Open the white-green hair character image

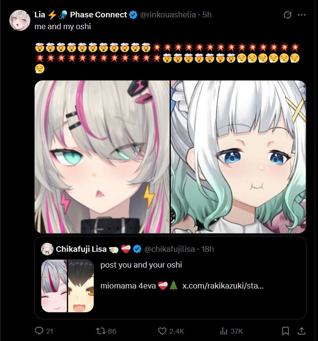pos(238,157)
